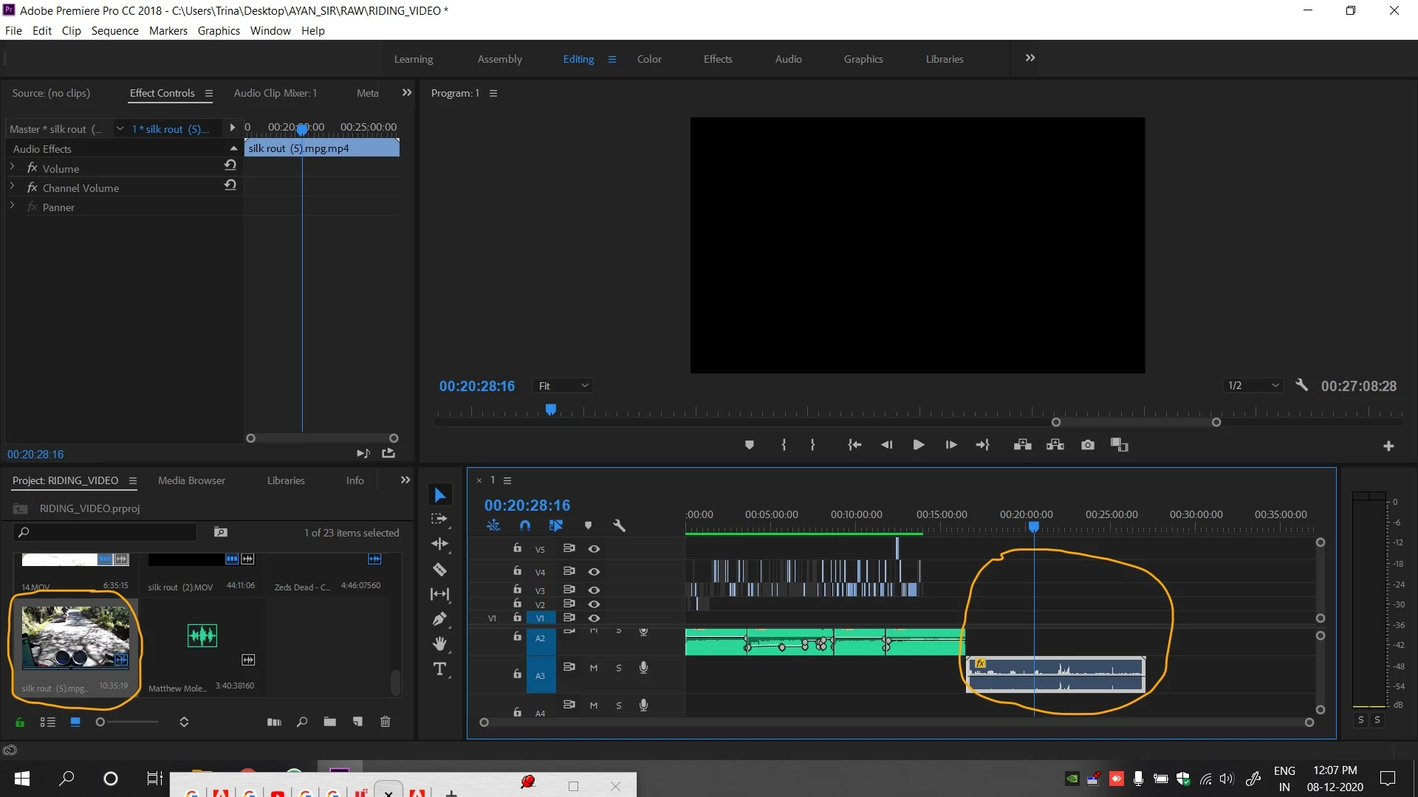1418x797 pixels.
Task: Select the Pen tool in timeline toolbar
Action: [439, 619]
